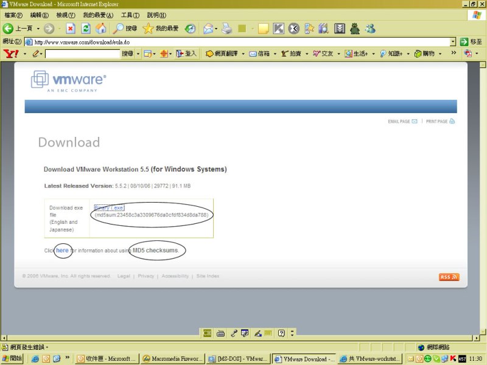Open 交友 toolbar item

pyautogui.click(x=323, y=54)
